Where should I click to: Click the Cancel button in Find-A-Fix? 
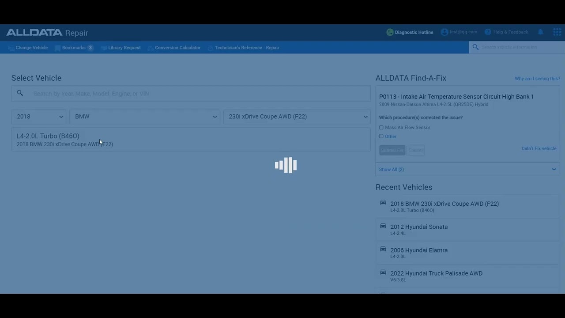point(415,150)
